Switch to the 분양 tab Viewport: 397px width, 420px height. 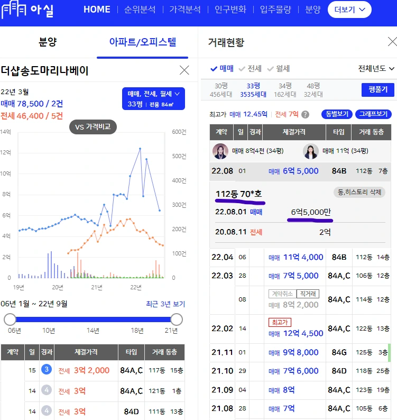pos(48,42)
